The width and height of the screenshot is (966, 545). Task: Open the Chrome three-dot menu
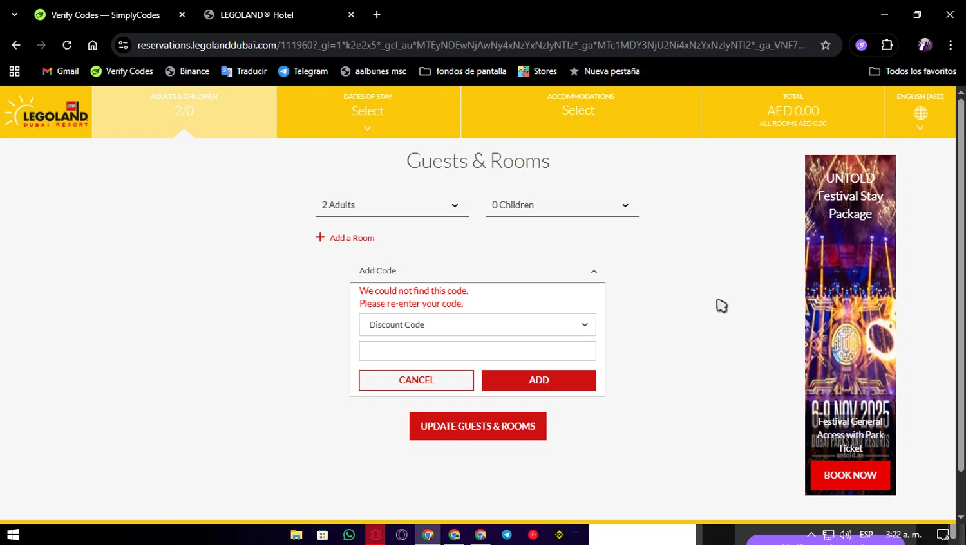tap(951, 45)
